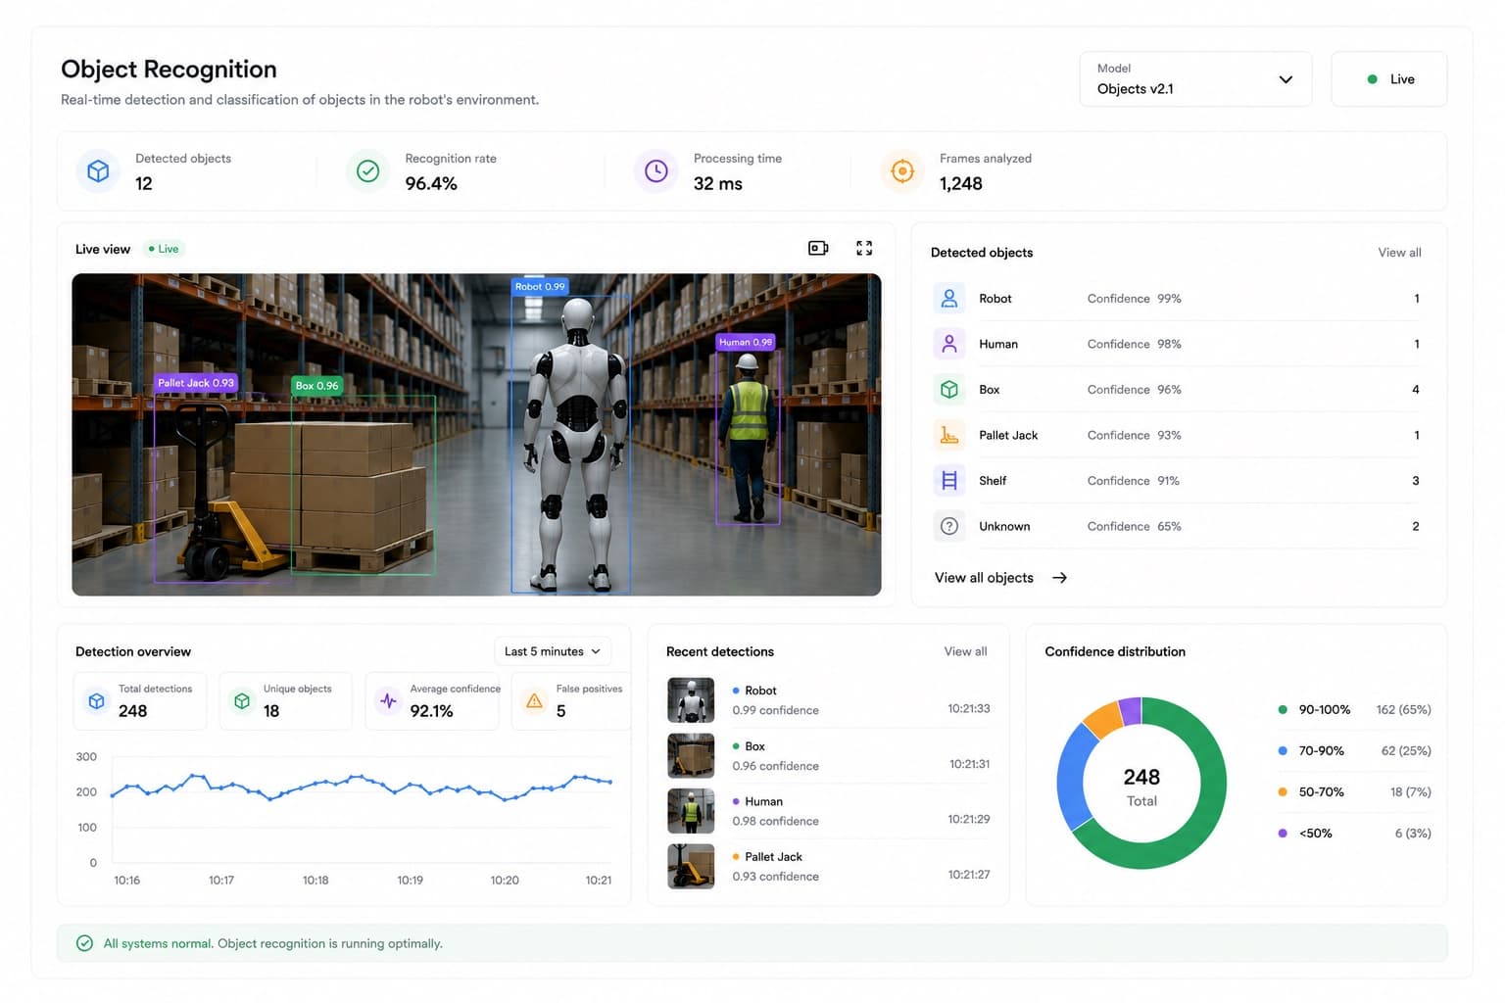Click the 90-100% green legend dot
This screenshot has height=1003, width=1505.
(1283, 710)
